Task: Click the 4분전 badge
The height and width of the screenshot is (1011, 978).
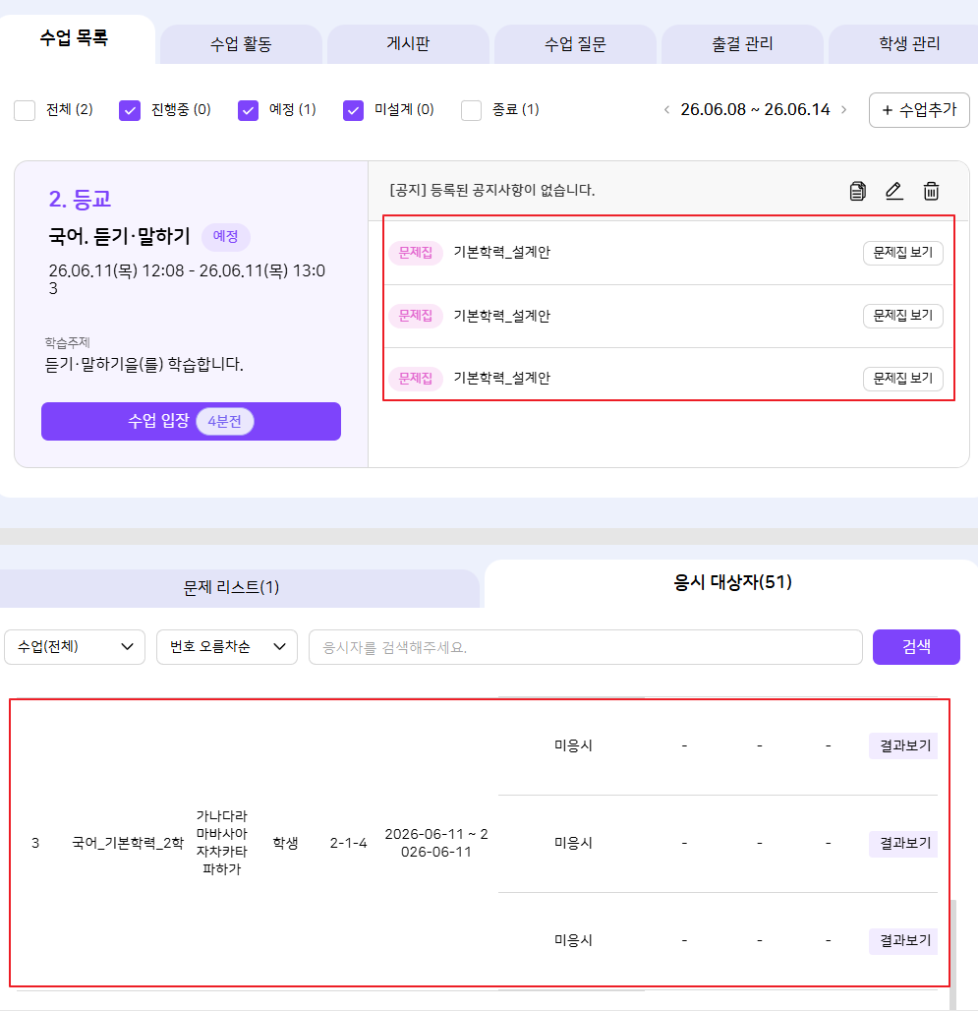Action: (224, 422)
